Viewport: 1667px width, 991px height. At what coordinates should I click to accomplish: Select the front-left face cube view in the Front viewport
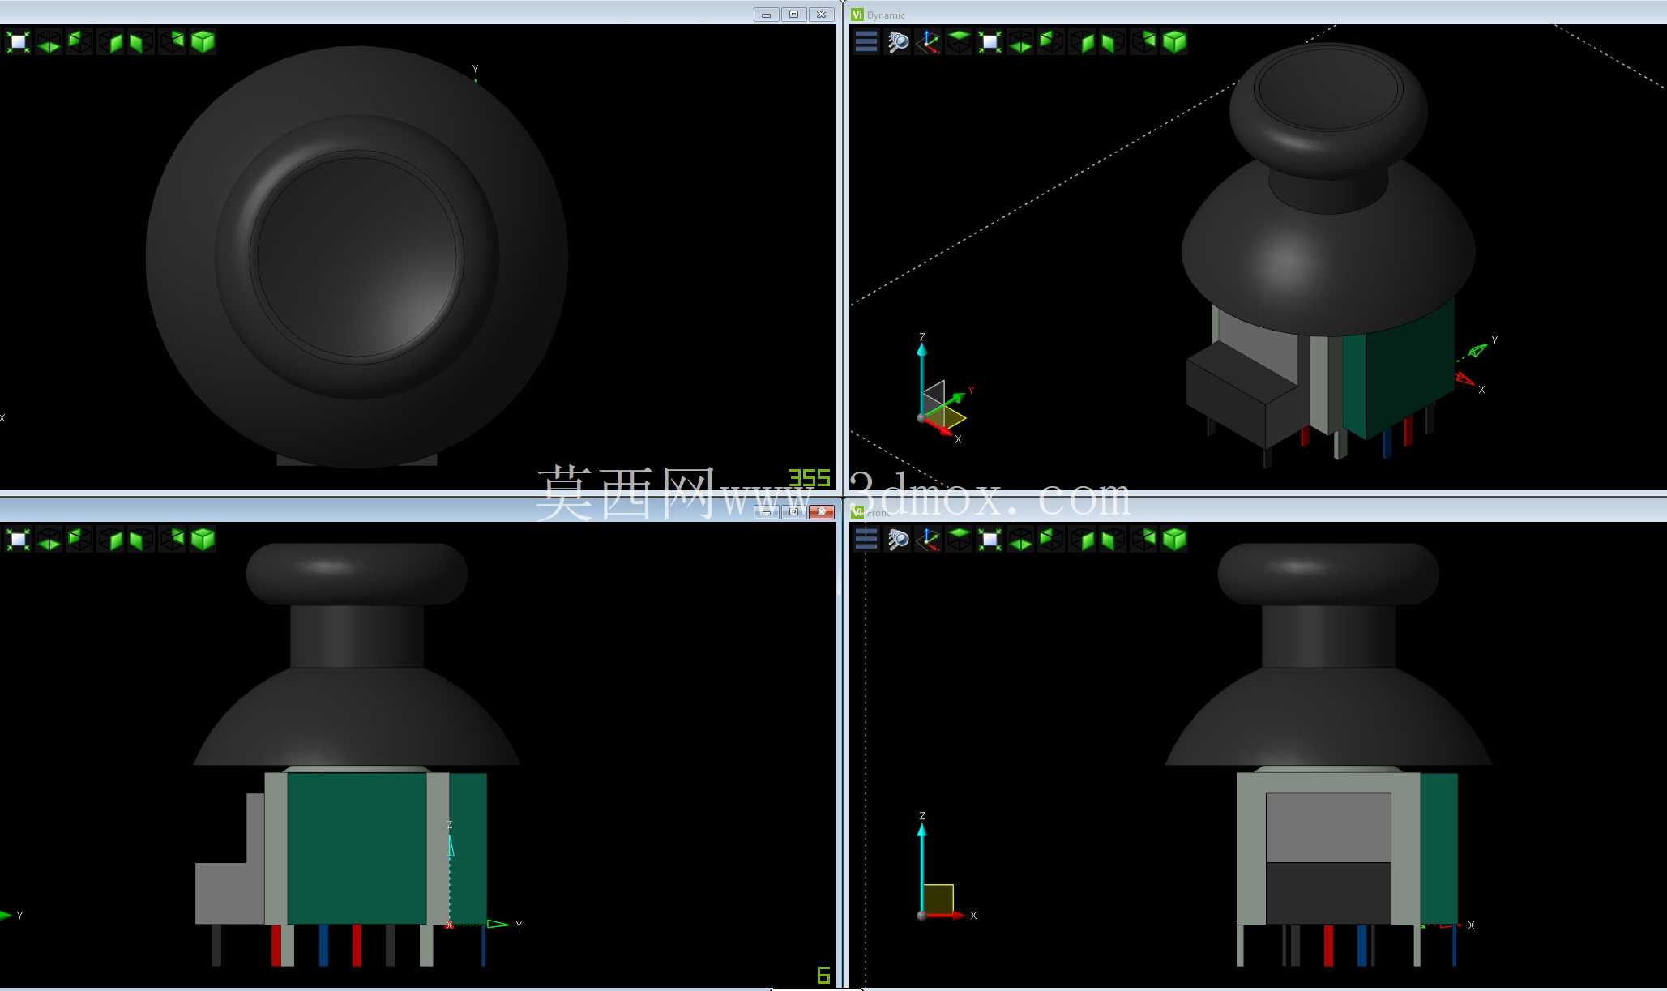1113,540
